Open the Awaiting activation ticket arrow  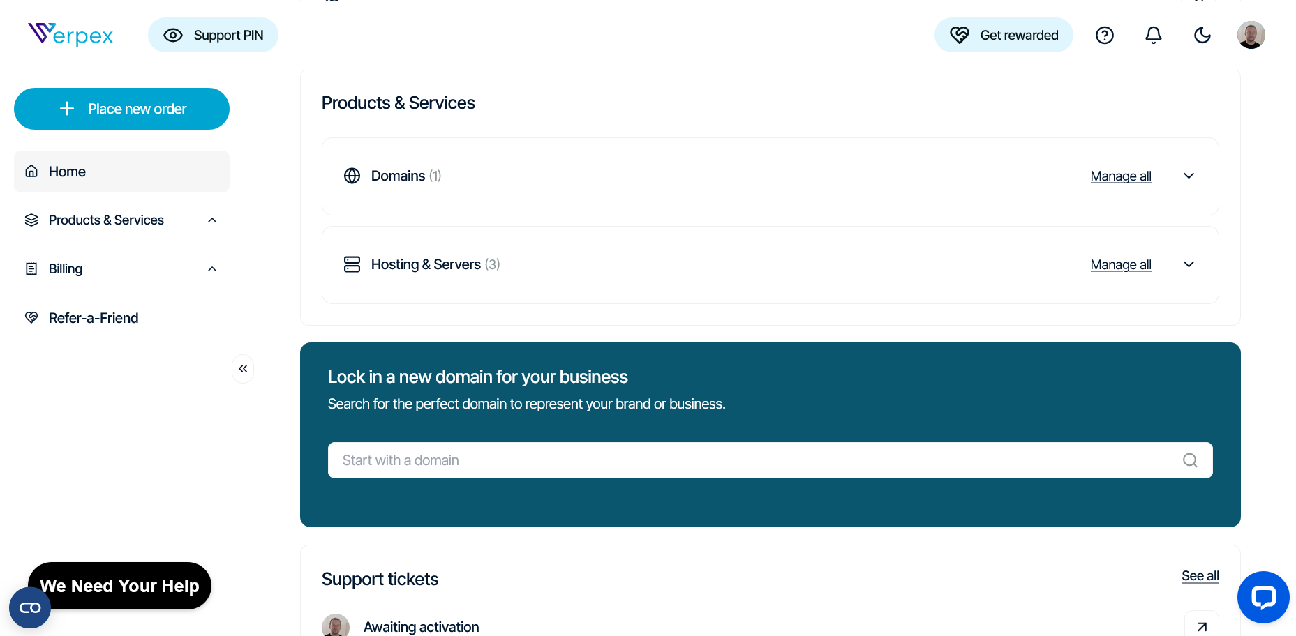coord(1202,626)
